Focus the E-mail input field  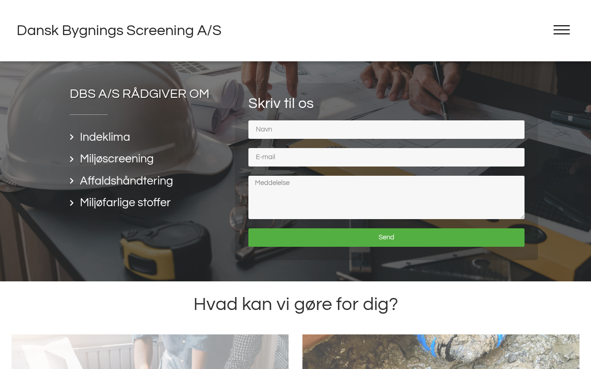(386, 157)
